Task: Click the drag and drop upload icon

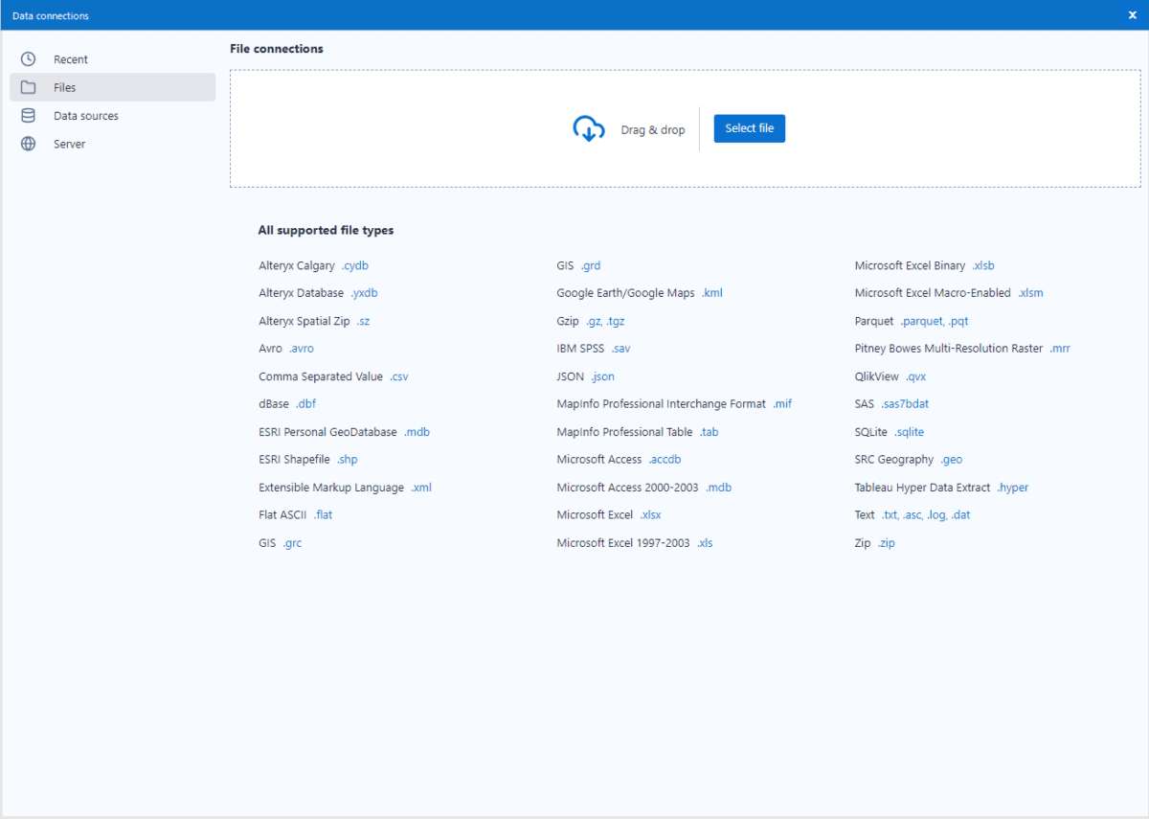Action: tap(590, 127)
